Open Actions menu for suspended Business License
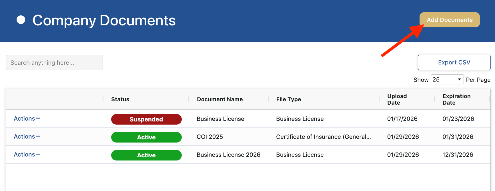The width and height of the screenshot is (495, 191). click(25, 119)
